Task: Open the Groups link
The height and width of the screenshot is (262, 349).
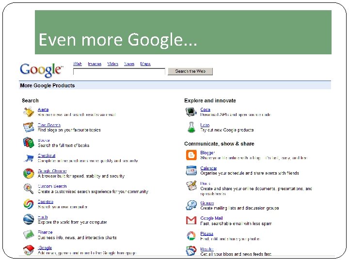Action: point(207,203)
